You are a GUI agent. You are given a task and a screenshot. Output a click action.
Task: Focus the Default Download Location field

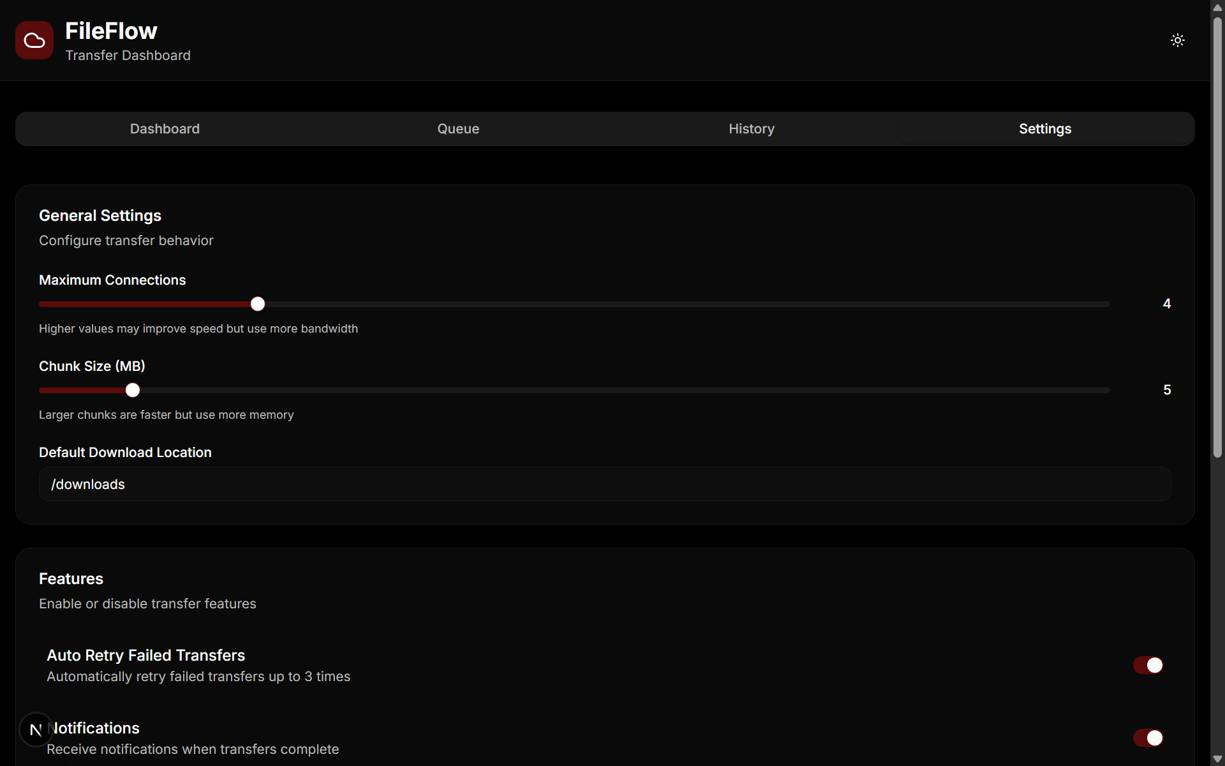click(x=604, y=484)
